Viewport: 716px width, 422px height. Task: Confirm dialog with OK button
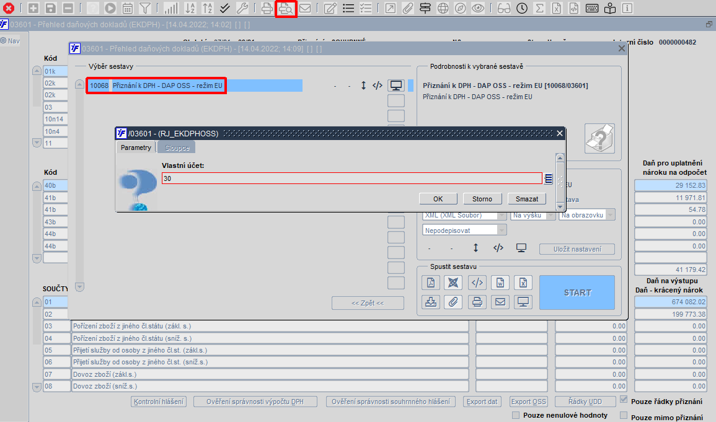[438, 199]
